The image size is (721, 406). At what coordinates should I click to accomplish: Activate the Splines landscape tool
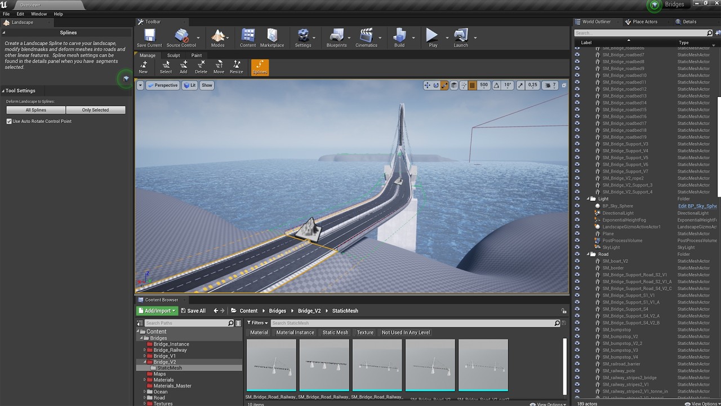[260, 67]
